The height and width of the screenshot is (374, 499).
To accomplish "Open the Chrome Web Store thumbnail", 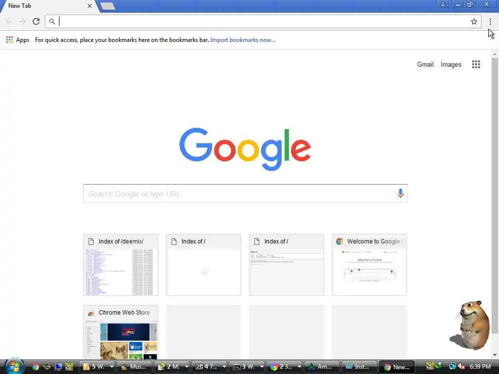I will (x=121, y=332).
